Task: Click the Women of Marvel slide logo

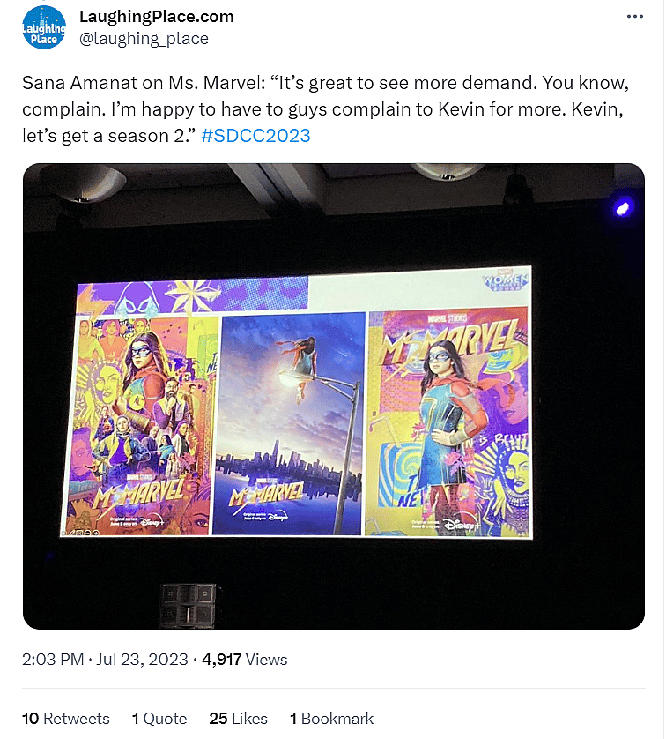Action: (505, 280)
